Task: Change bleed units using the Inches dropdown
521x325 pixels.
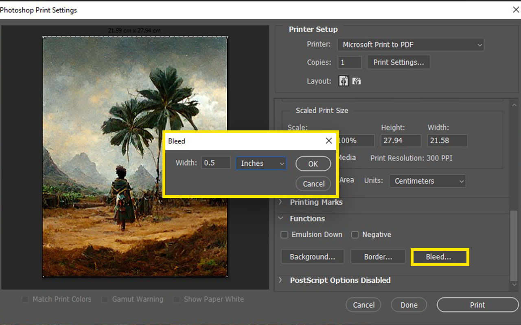Action: [260, 163]
